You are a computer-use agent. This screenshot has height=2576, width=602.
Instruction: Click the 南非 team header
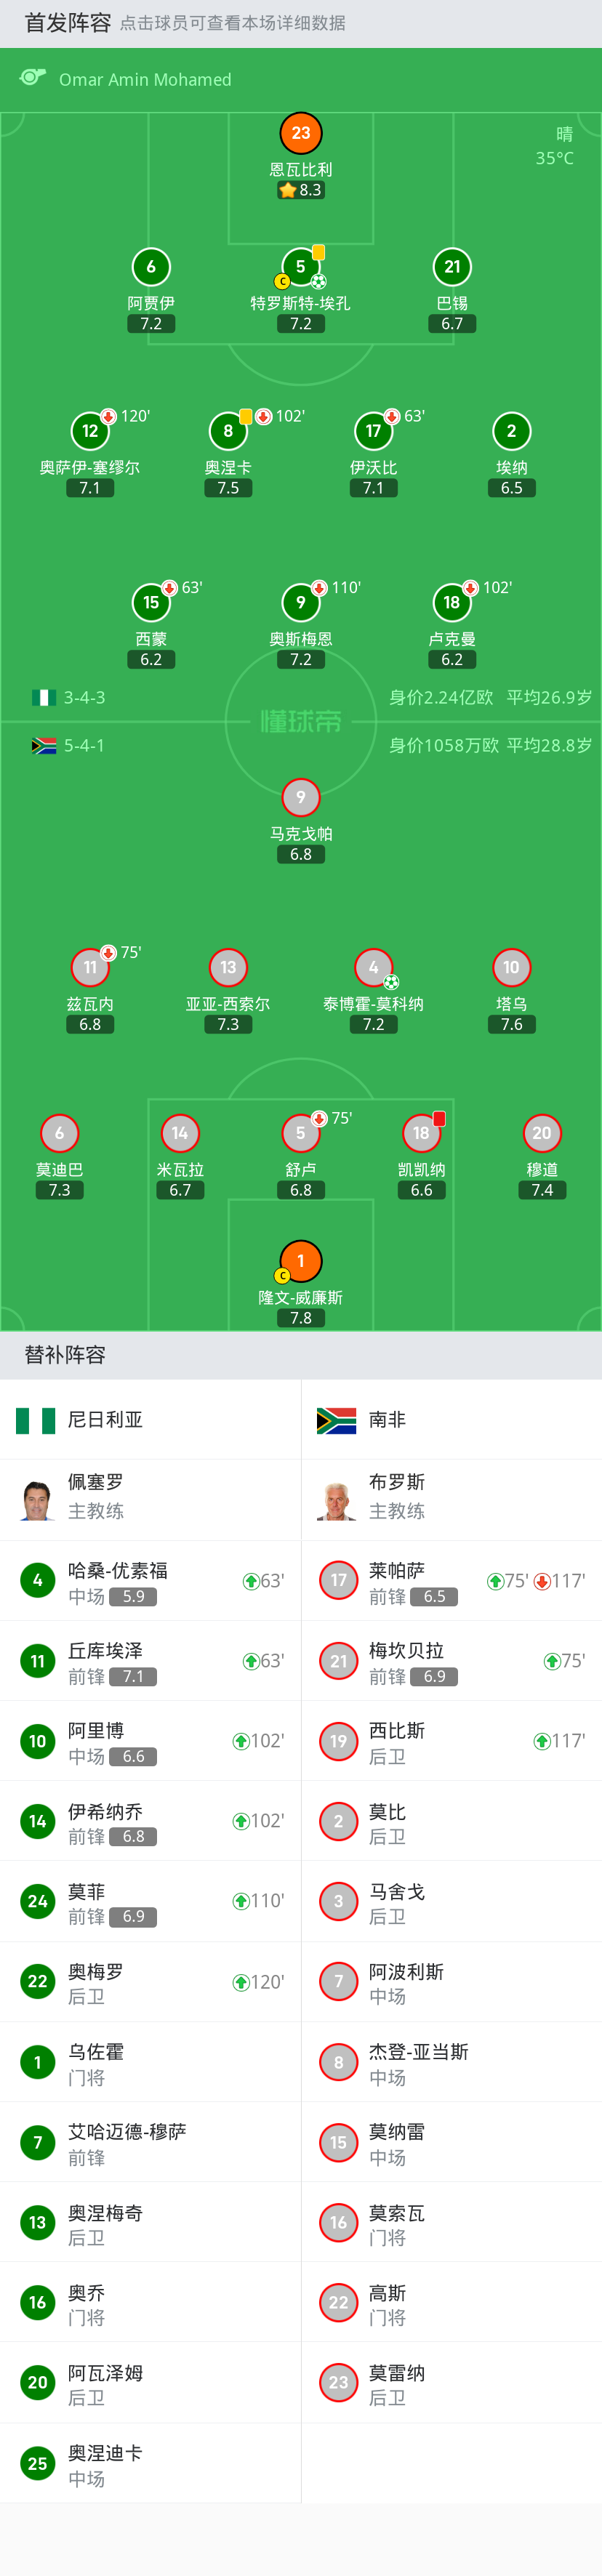coord(387,1419)
